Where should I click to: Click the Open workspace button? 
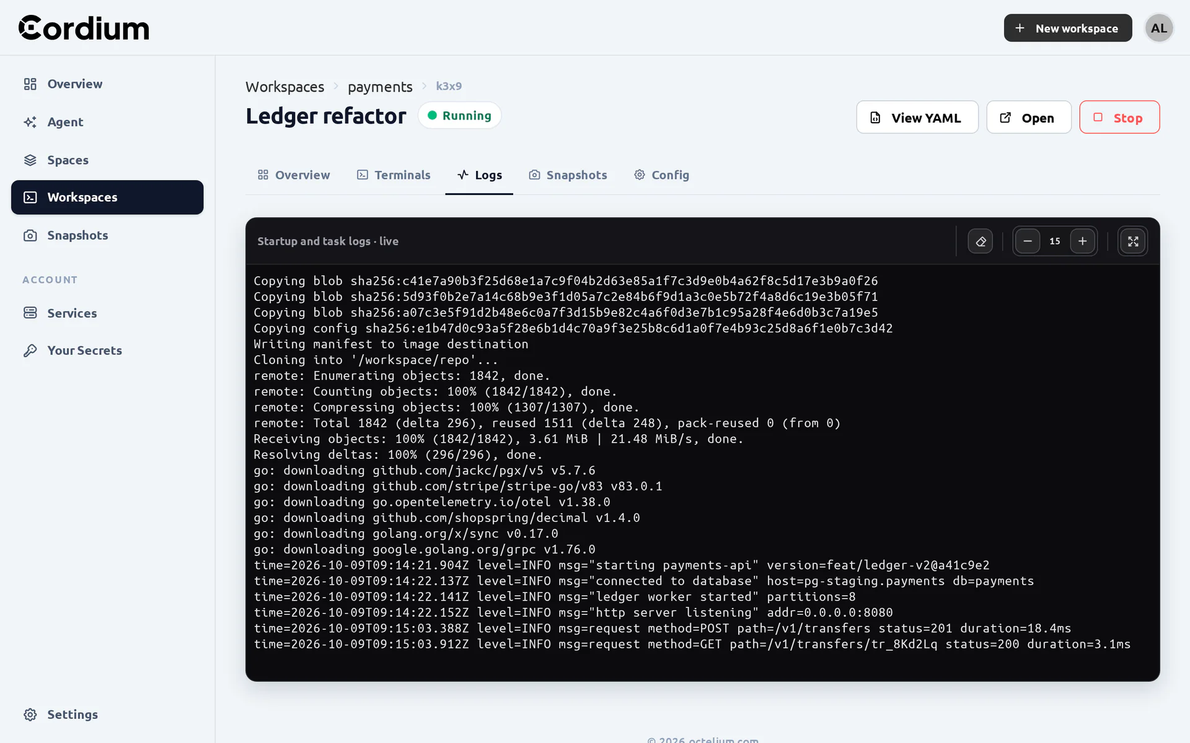(1029, 117)
